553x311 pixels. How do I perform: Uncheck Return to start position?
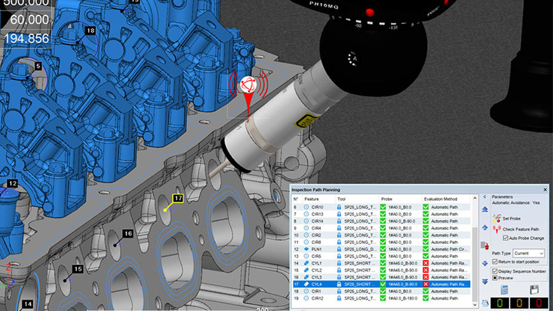coord(495,262)
